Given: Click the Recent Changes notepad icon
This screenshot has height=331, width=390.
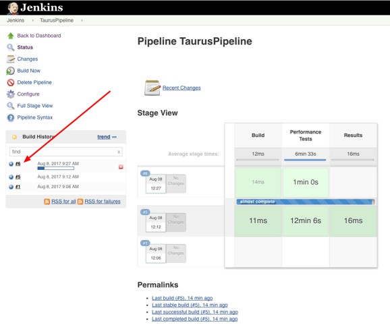Looking at the screenshot, I should click(152, 88).
